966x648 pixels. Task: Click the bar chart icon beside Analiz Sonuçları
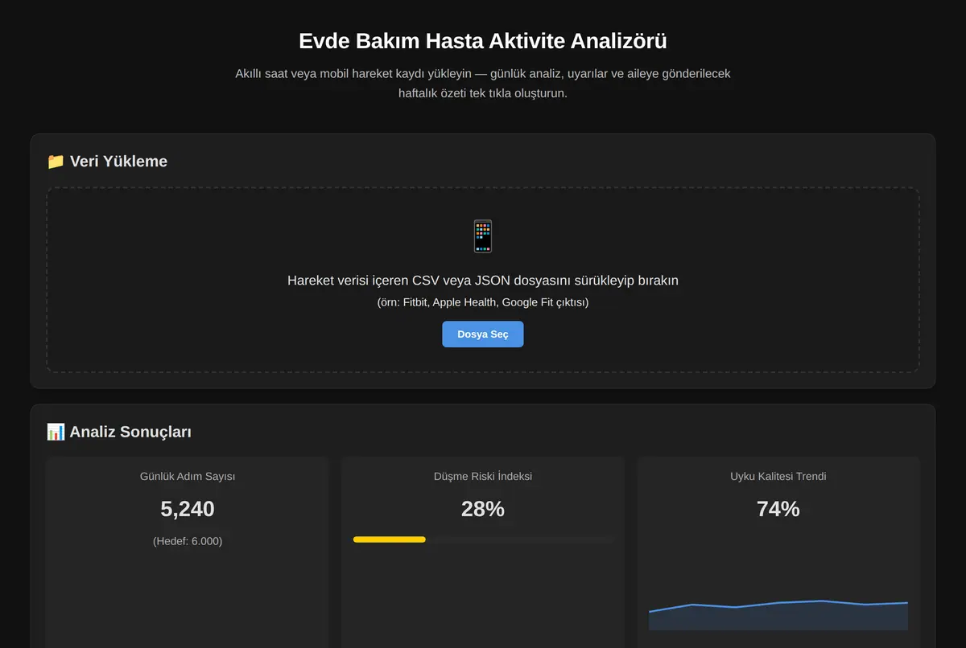[56, 432]
